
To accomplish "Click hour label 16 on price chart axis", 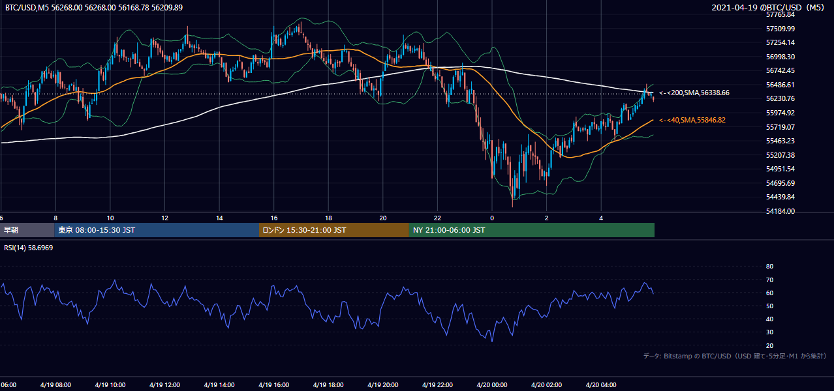I will click(x=274, y=218).
